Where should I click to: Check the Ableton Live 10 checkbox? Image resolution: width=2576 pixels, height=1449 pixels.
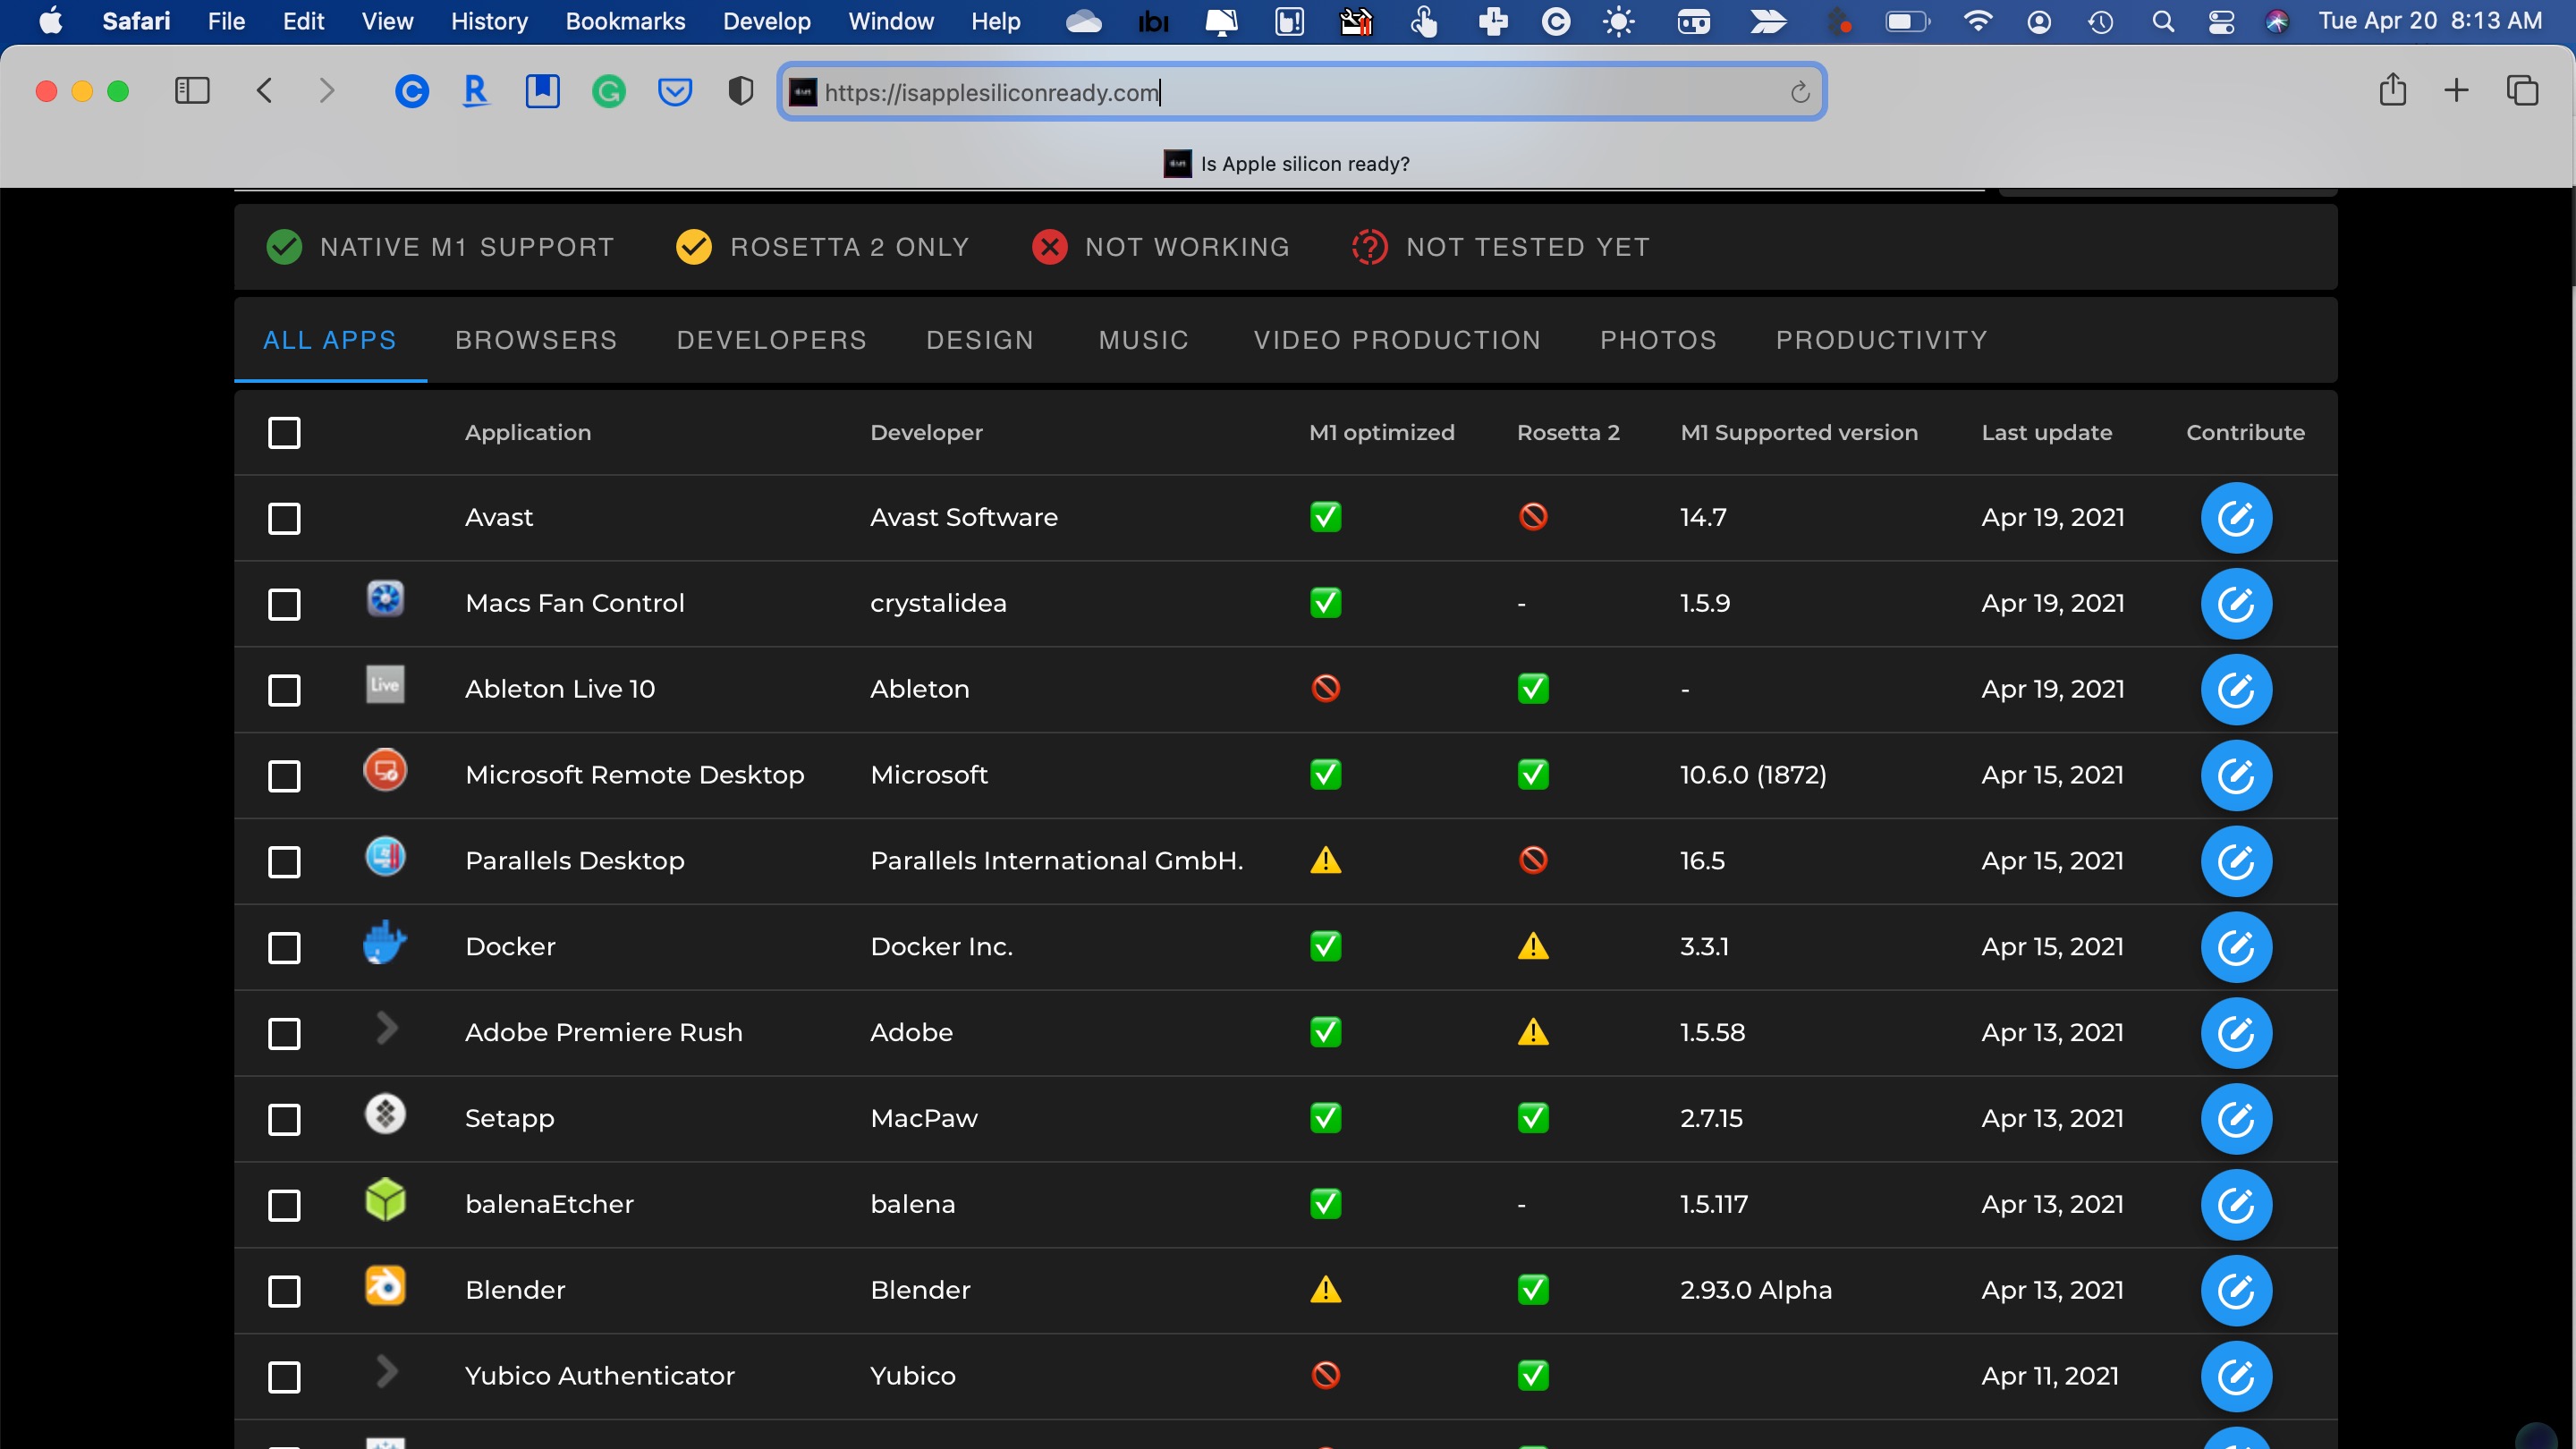point(285,691)
